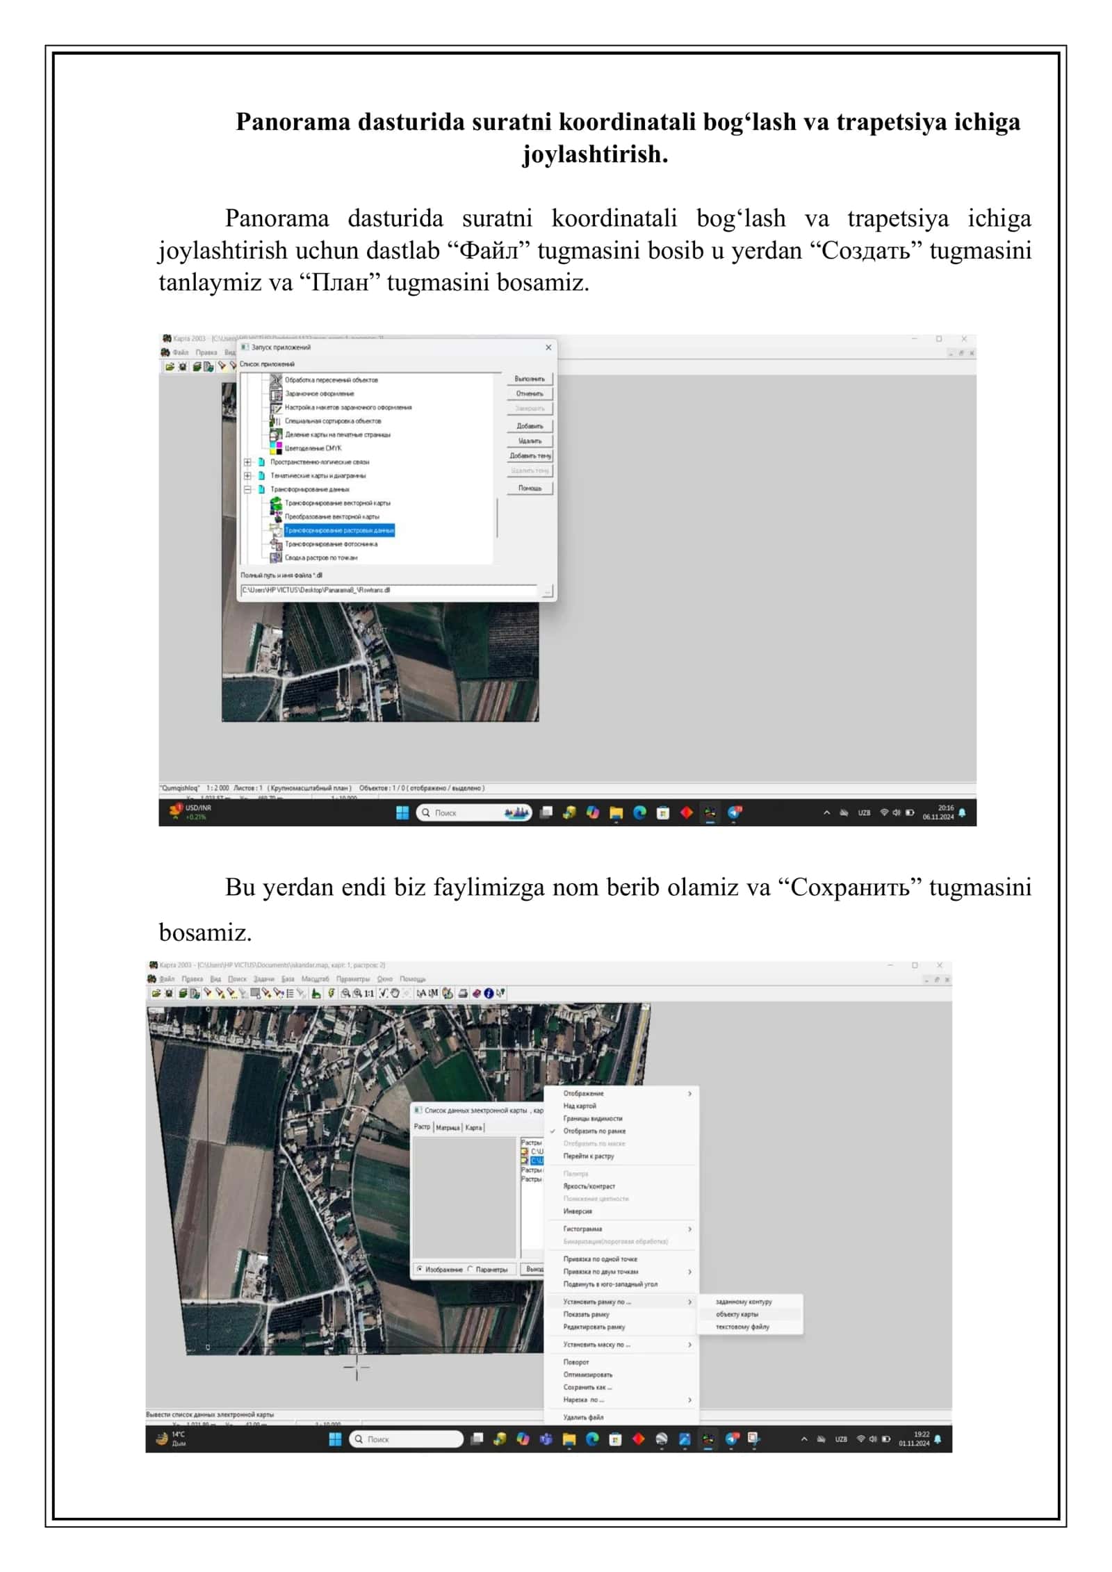
Task: Choose заданному контуру in the submenu
Action: [x=750, y=1301]
